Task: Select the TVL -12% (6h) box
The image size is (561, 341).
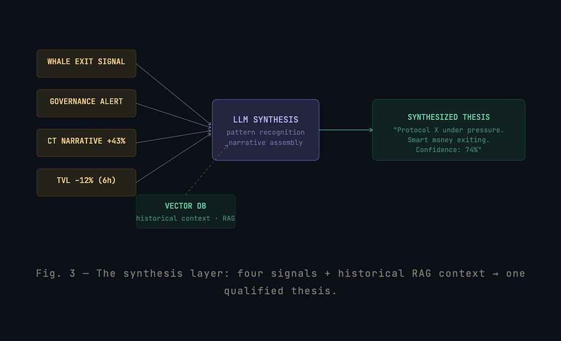Action: pos(86,183)
